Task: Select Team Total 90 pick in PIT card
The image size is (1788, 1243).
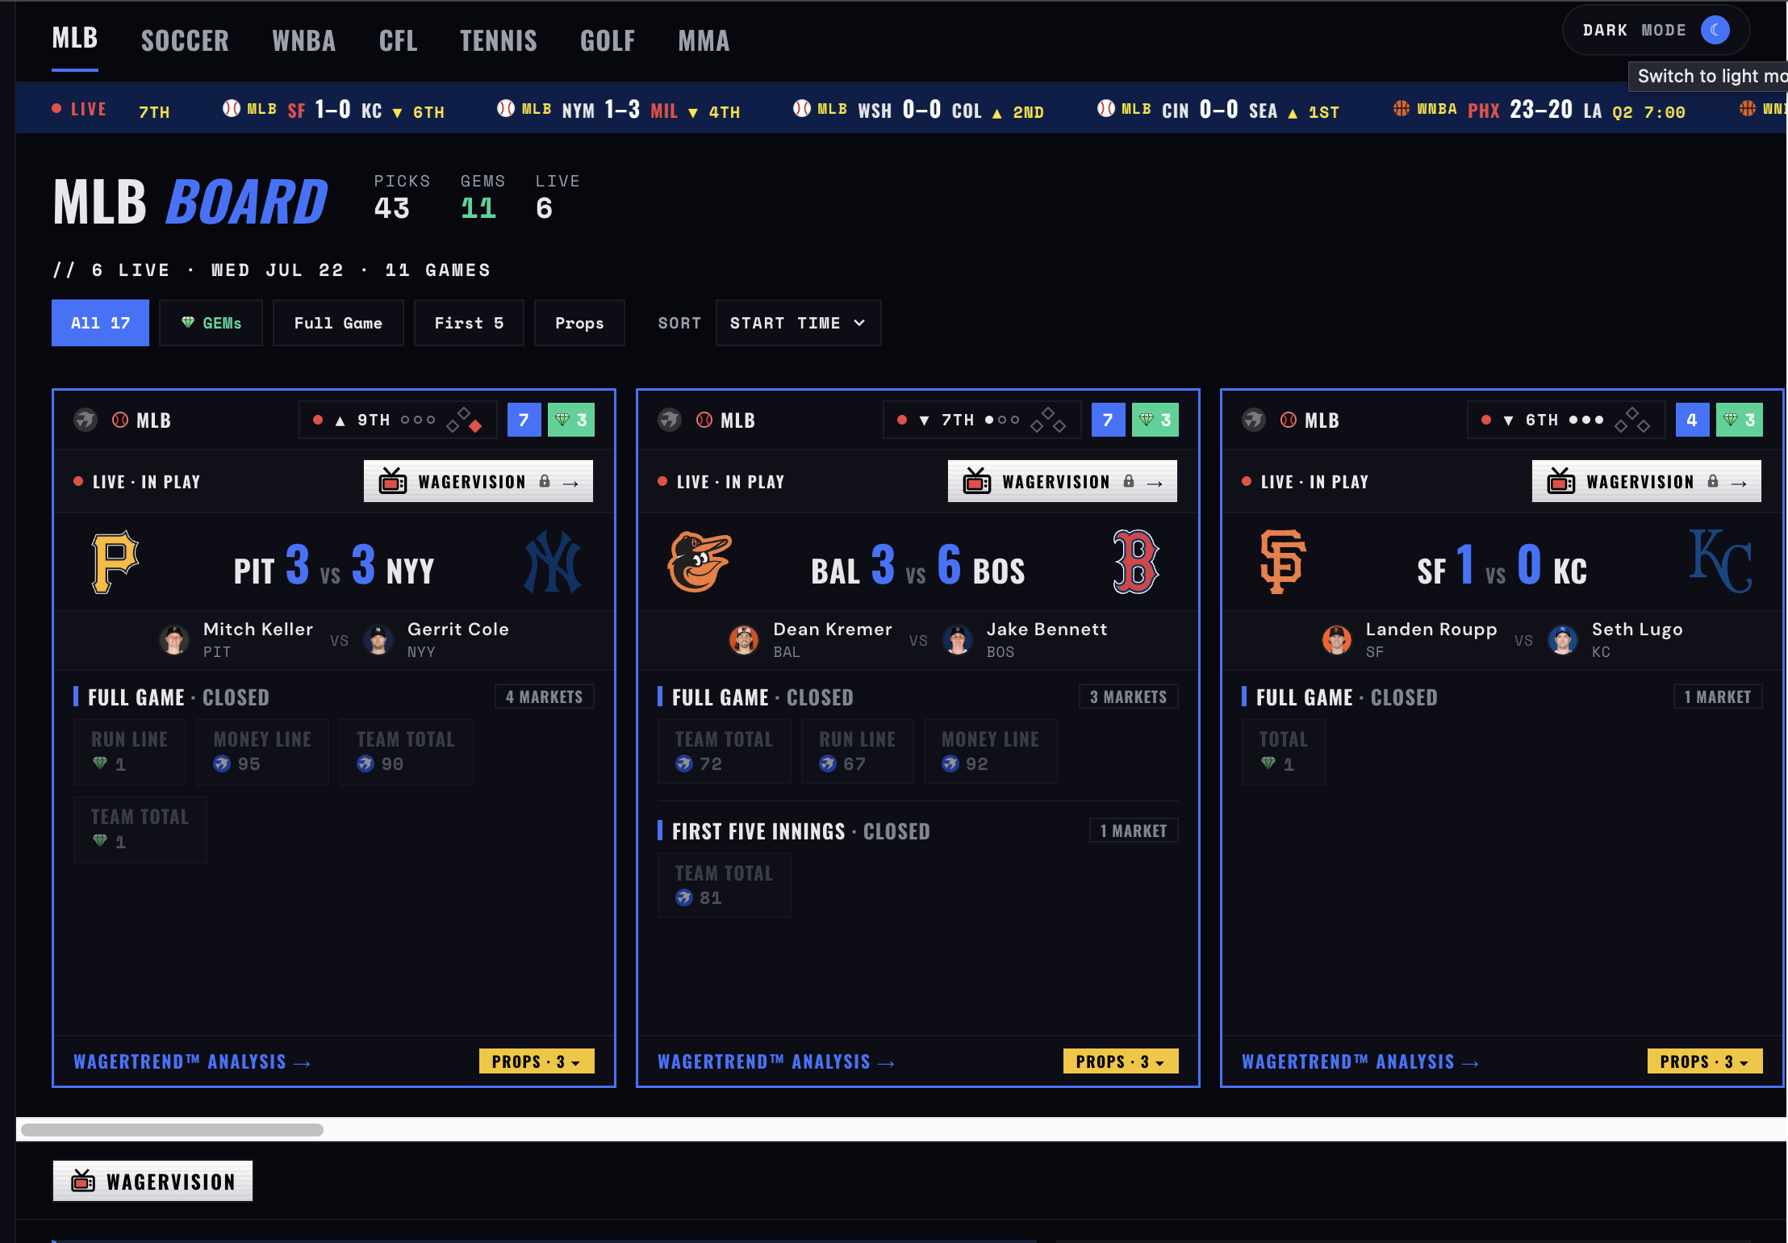Action: click(406, 751)
